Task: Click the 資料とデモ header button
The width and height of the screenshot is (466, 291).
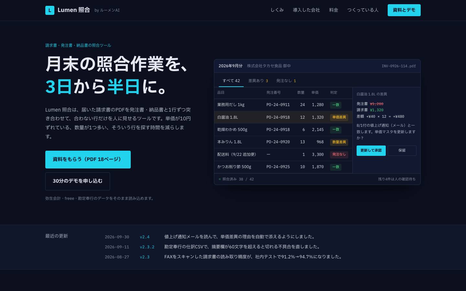Action: (404, 10)
